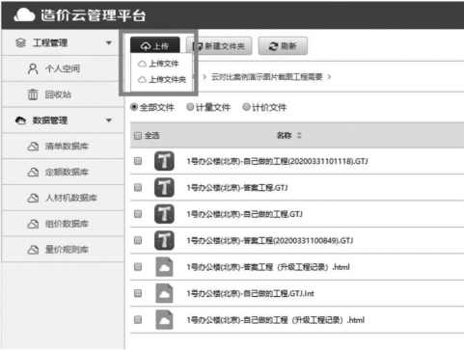Check the box for 1号办公楼(北京)-答案工程.GTJ
The image size is (464, 350).
tap(138, 187)
